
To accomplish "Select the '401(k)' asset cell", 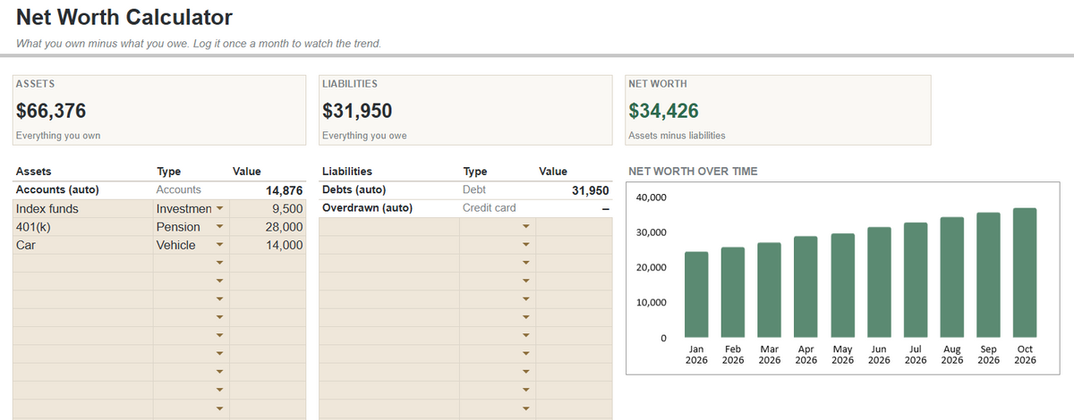I will (83, 227).
